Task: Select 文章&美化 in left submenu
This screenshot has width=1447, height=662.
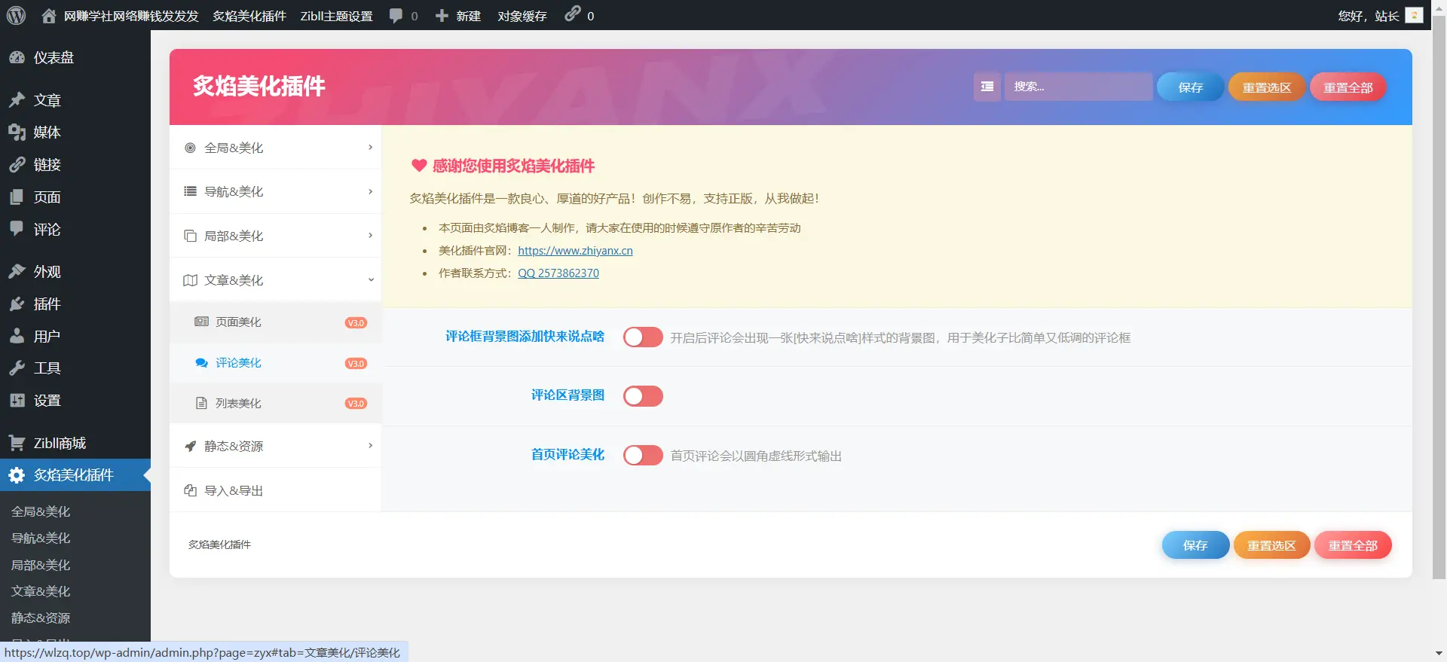Action: 41,591
